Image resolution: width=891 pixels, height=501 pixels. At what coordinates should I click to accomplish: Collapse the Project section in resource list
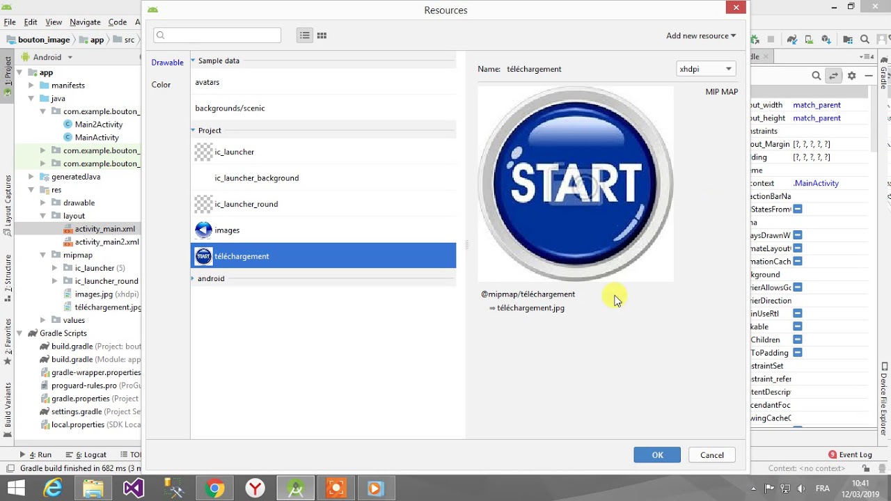(193, 130)
